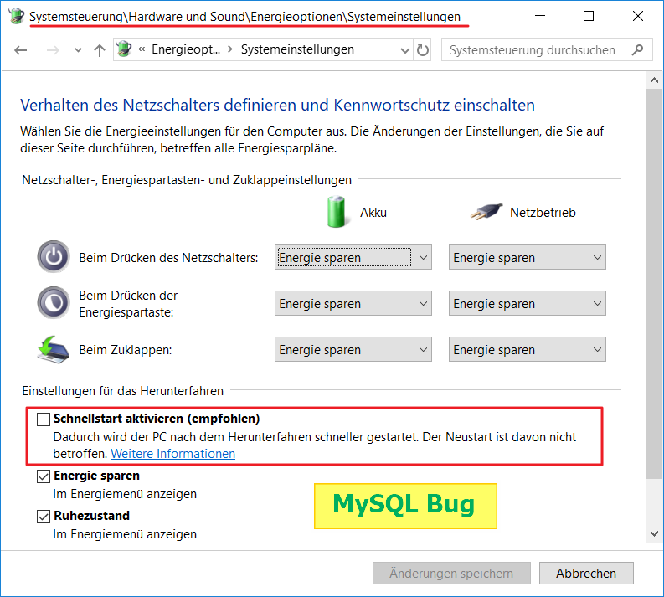Uncheck the Energie sparen checkbox

(x=44, y=476)
